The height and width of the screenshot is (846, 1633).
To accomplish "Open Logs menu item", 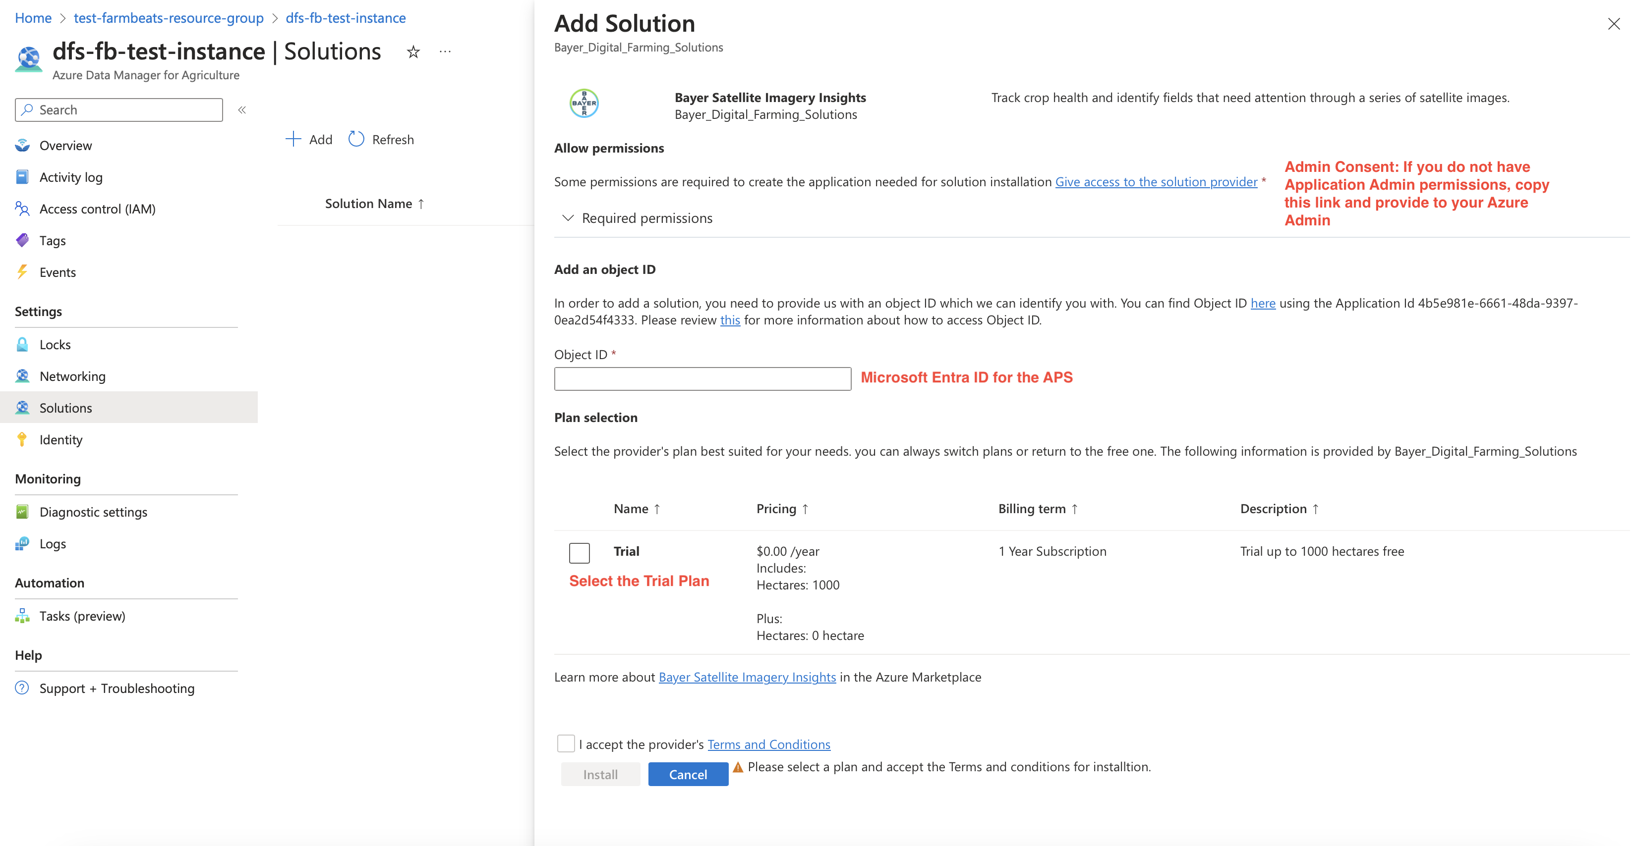I will click(x=129, y=543).
